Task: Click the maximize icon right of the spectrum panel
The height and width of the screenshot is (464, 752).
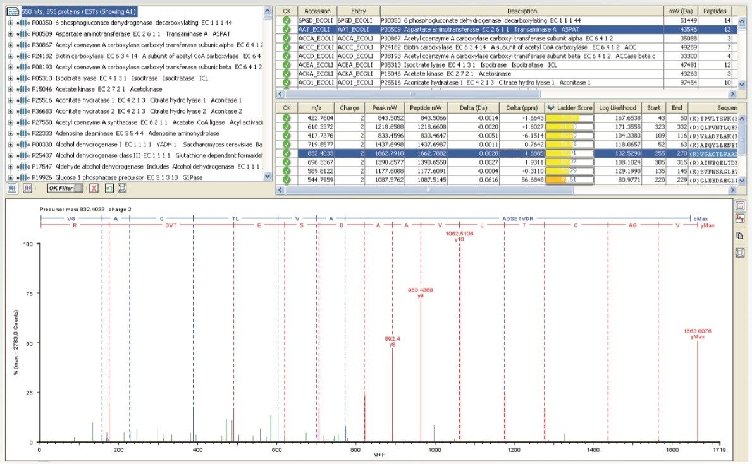Action: 740,253
